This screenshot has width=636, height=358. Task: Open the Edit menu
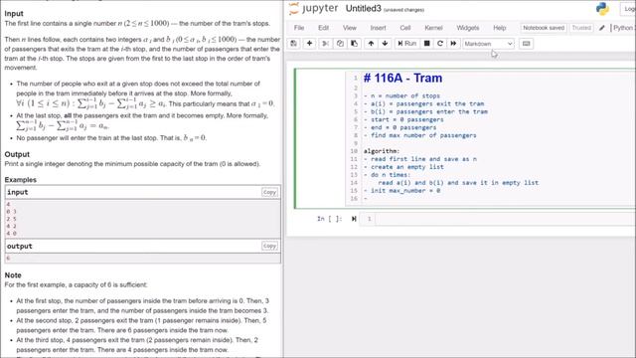point(323,28)
